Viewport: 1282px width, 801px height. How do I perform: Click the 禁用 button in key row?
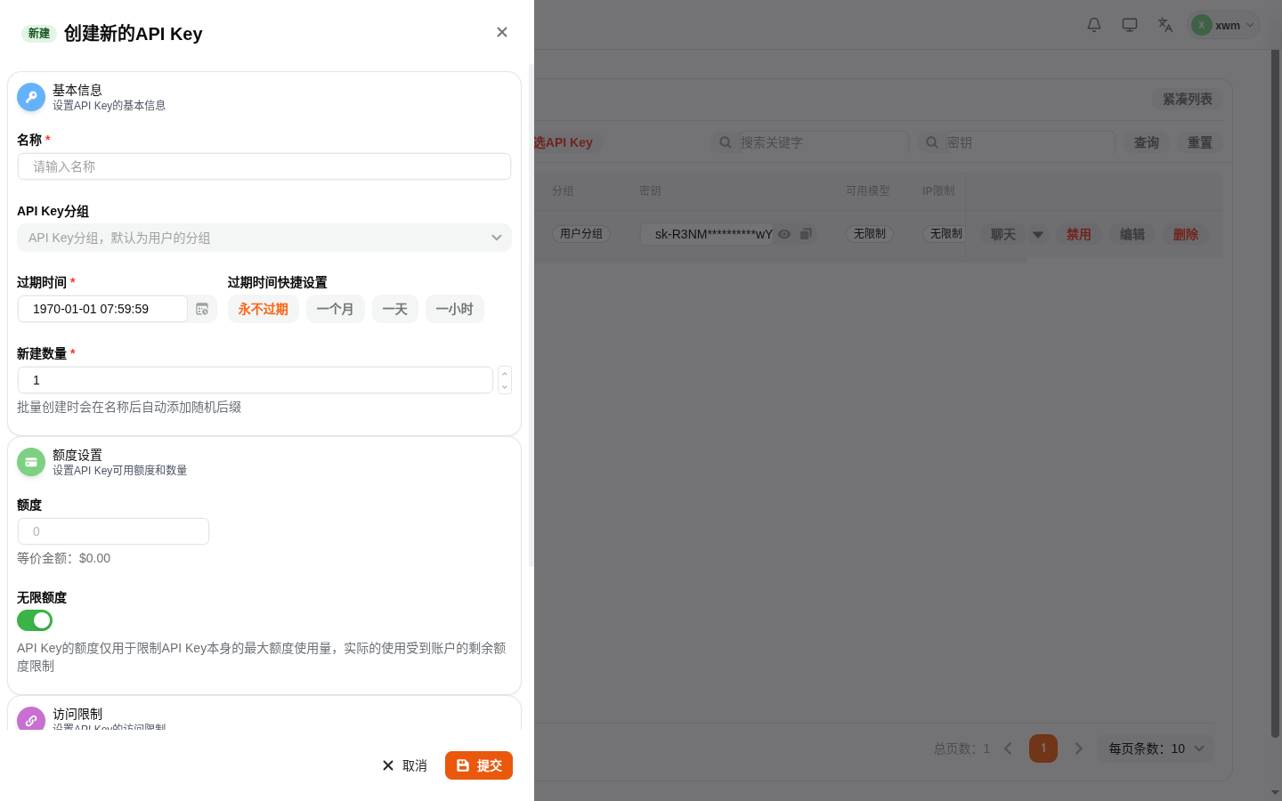pyautogui.click(x=1079, y=234)
